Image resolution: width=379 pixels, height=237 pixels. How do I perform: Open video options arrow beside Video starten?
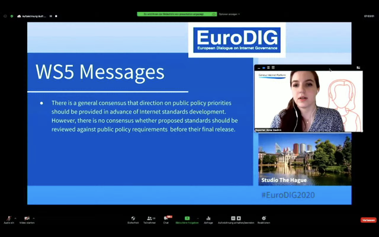tap(34, 218)
